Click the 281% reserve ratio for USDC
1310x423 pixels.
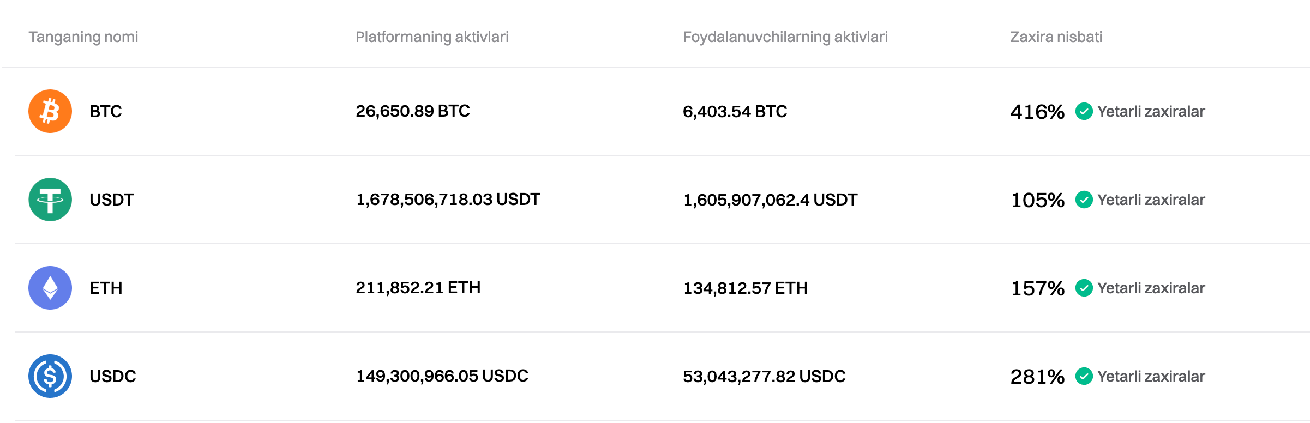click(x=1037, y=377)
